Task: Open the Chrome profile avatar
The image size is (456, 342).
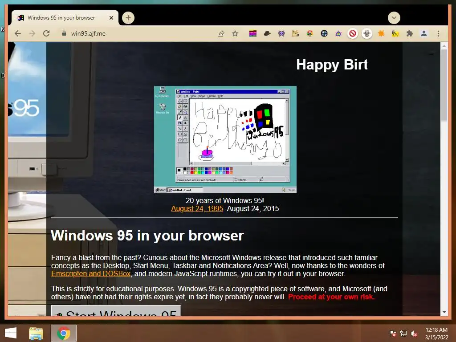Action: point(424,34)
